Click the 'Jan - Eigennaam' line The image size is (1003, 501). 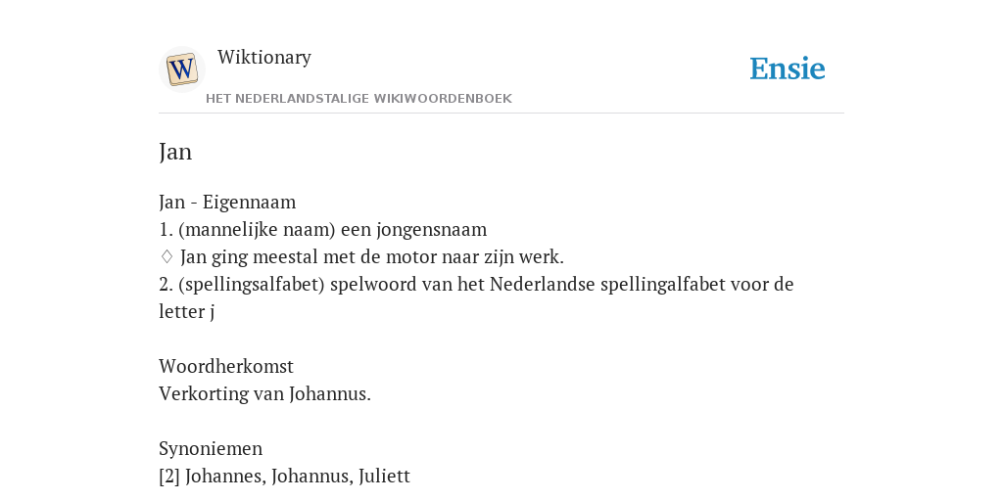pyautogui.click(x=227, y=202)
